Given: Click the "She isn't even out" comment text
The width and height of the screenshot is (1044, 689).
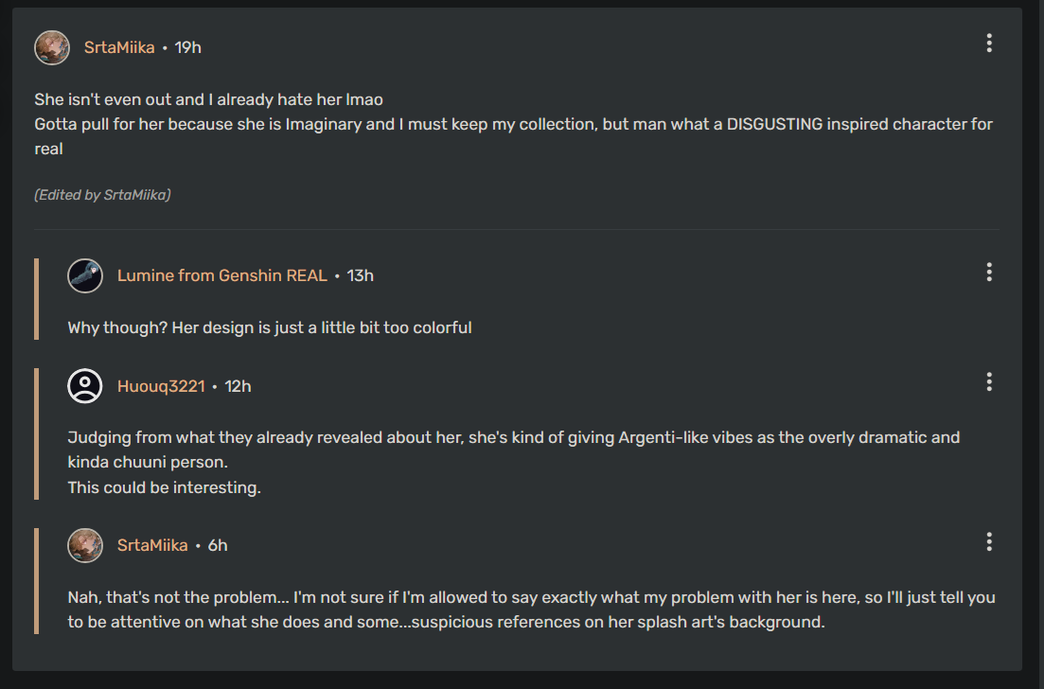Looking at the screenshot, I should (208, 99).
